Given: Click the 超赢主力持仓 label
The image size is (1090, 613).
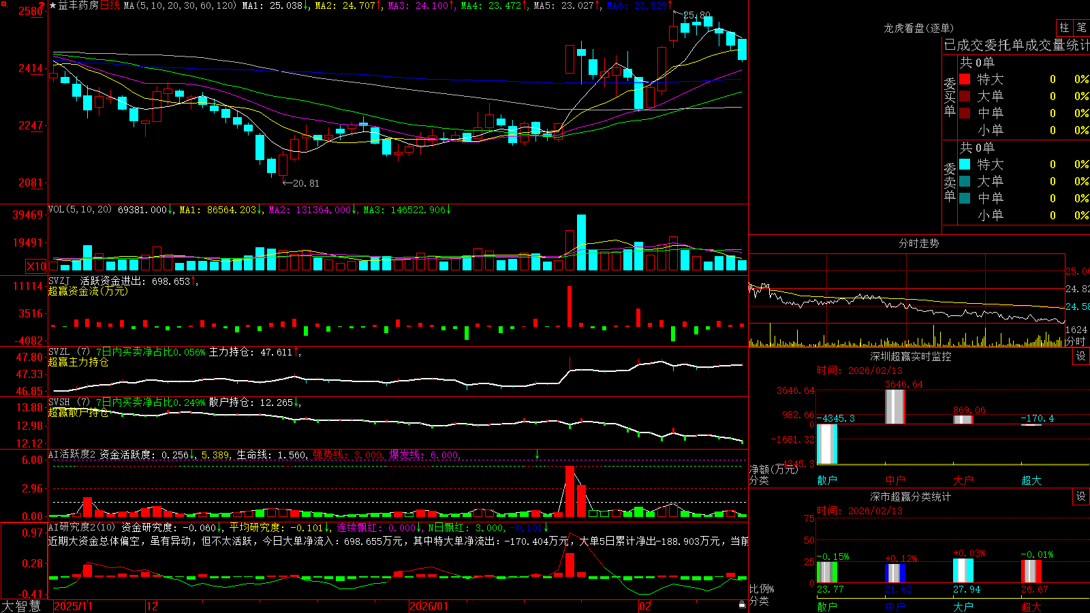Looking at the screenshot, I should 78,362.
